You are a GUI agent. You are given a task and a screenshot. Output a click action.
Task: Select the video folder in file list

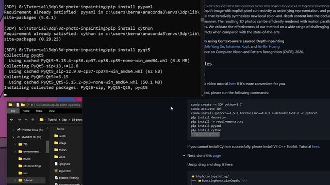tap(62, 157)
